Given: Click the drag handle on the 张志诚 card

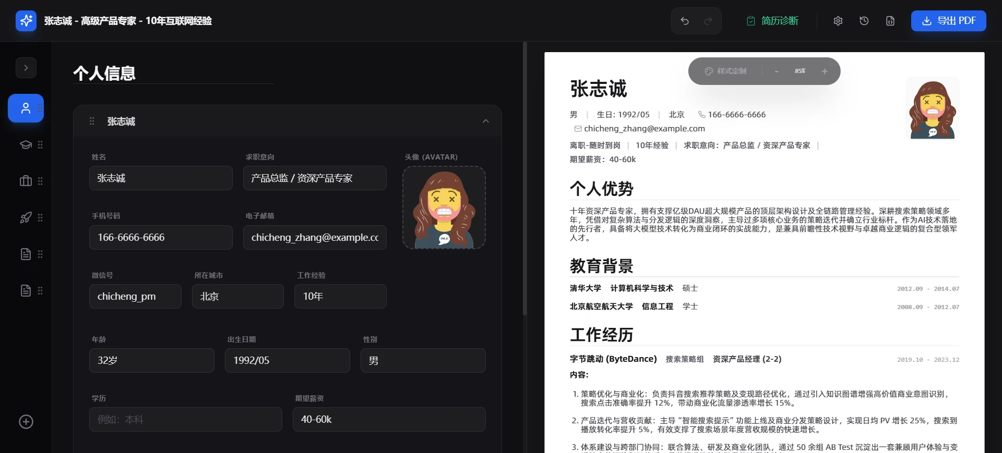Looking at the screenshot, I should [x=92, y=121].
